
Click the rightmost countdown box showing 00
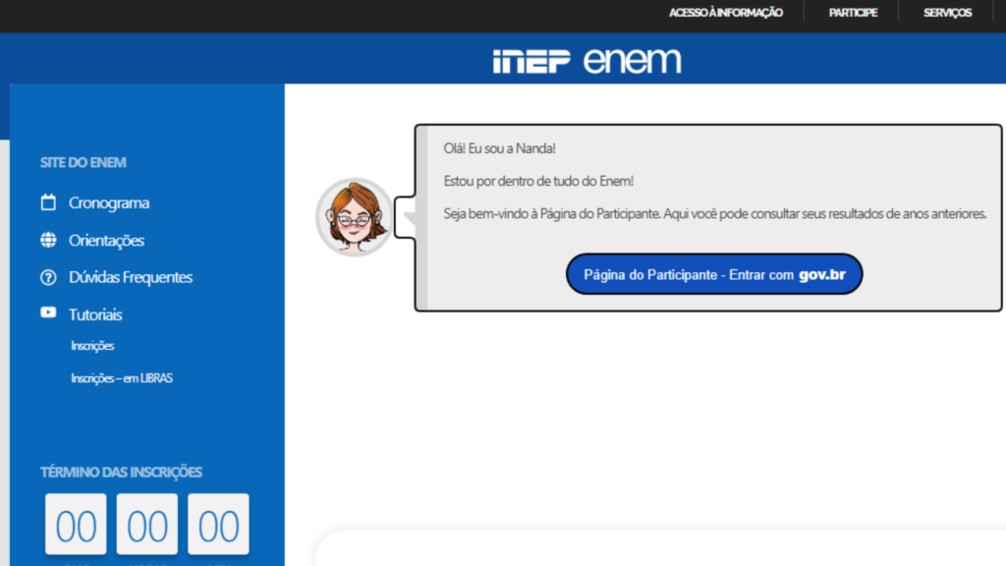click(x=218, y=526)
